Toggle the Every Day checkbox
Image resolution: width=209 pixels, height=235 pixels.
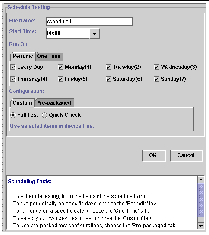pos(13,67)
